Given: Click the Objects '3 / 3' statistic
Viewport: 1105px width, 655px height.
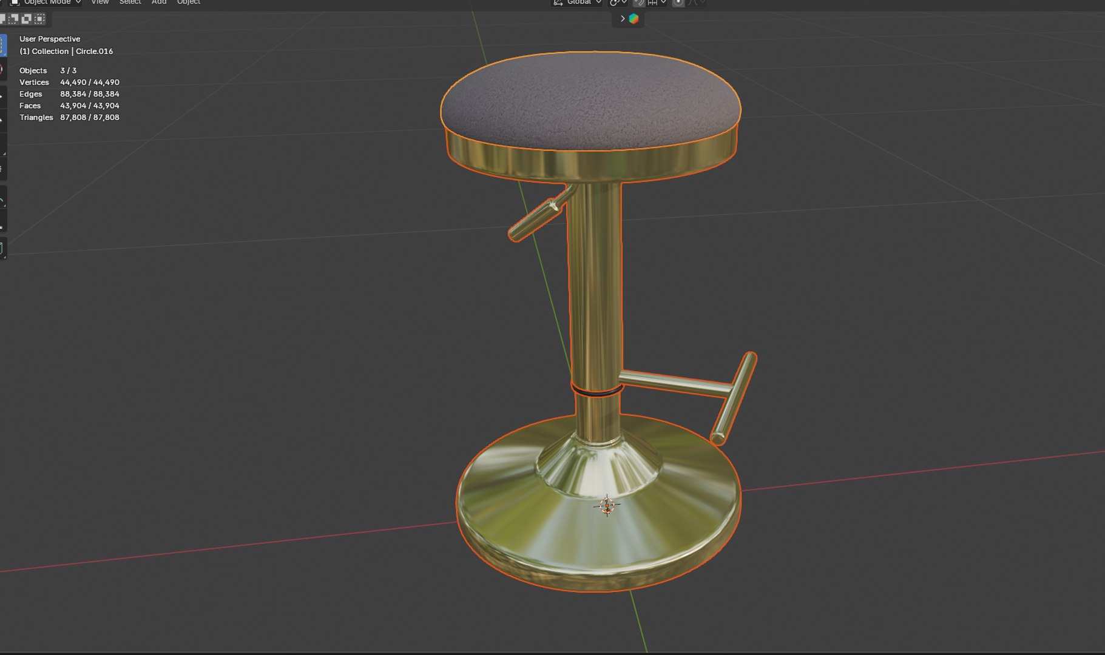Looking at the screenshot, I should point(68,71).
